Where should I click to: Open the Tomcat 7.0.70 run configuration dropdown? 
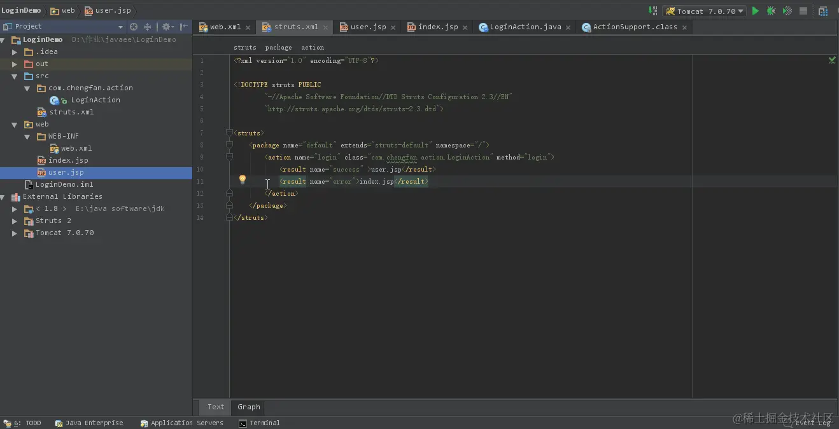(x=705, y=11)
